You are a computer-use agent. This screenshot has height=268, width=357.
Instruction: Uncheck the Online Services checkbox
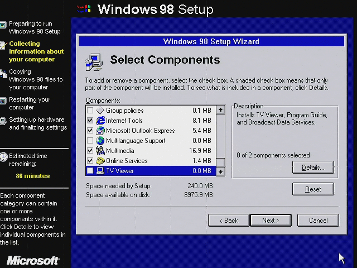[x=90, y=160]
